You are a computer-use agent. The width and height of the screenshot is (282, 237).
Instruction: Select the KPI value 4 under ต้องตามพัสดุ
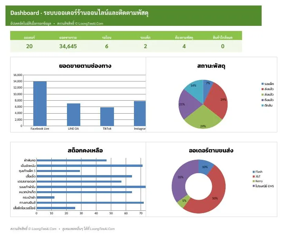coord(184,46)
